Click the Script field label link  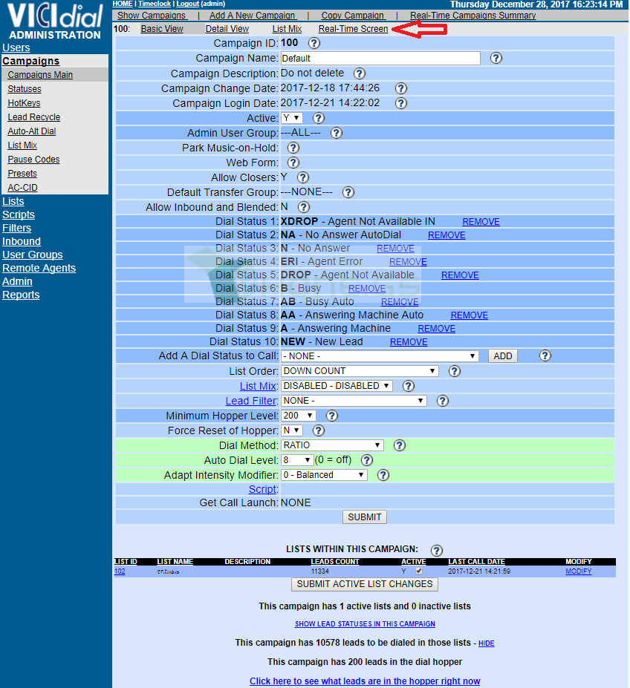coord(263,489)
